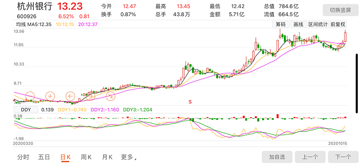The image size is (361, 167).
Task: Select the 月K monthly chart tab
Action: pos(107,158)
